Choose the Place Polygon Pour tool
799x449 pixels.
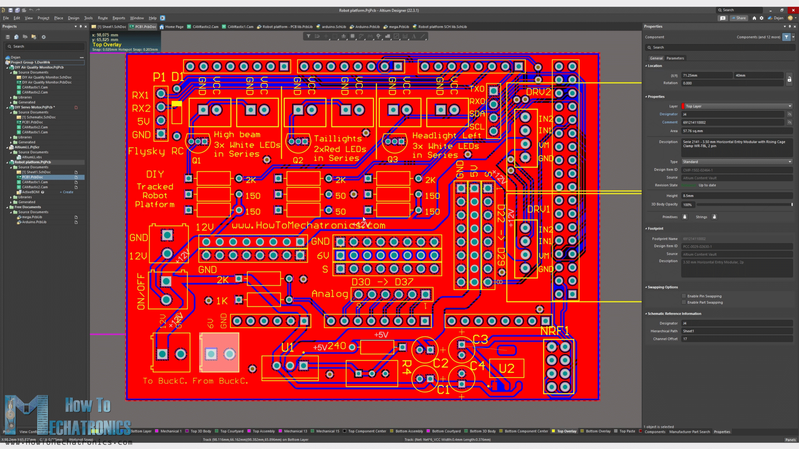387,36
